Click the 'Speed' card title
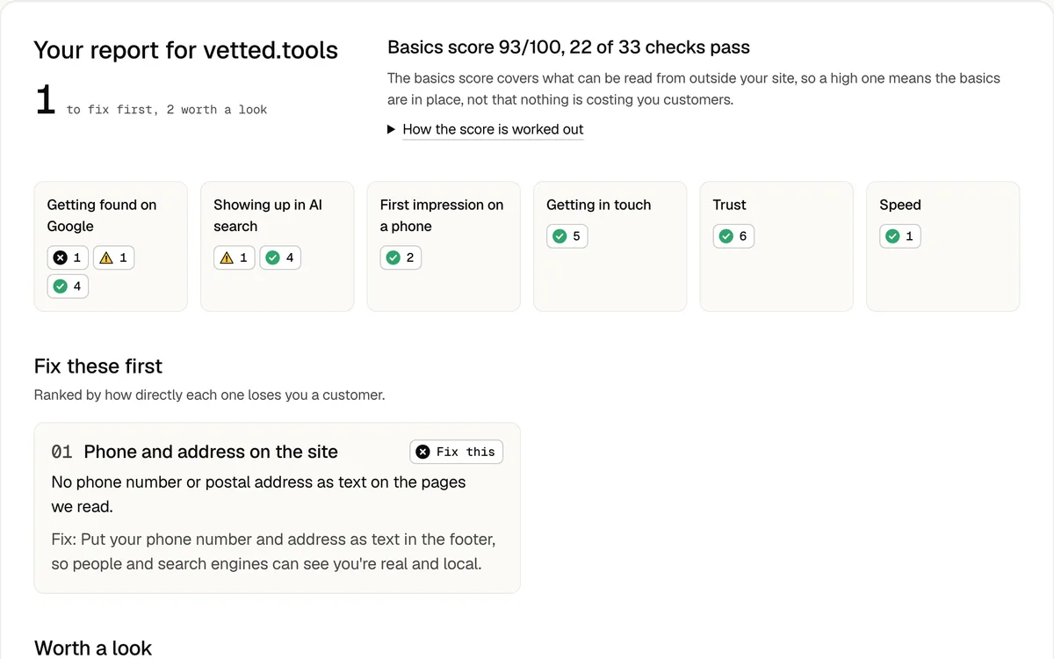The image size is (1054, 659). click(x=900, y=205)
